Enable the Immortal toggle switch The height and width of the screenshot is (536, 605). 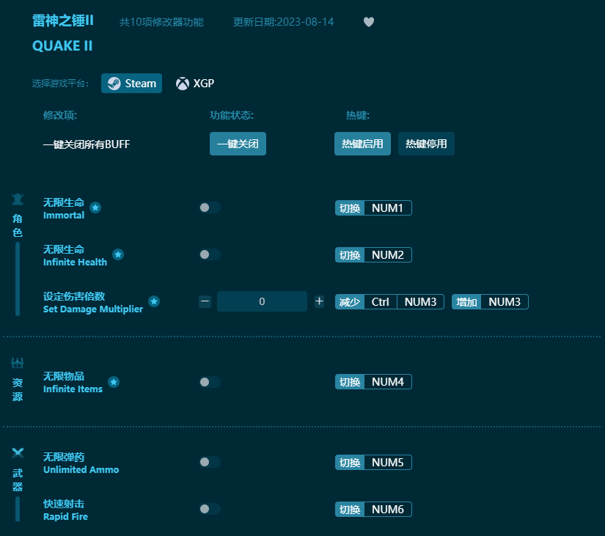209,208
